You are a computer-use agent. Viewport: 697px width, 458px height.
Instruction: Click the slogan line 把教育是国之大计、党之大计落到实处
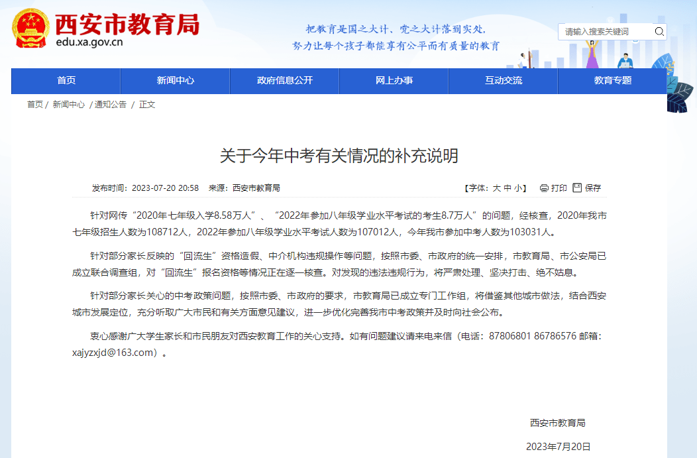pyautogui.click(x=395, y=29)
